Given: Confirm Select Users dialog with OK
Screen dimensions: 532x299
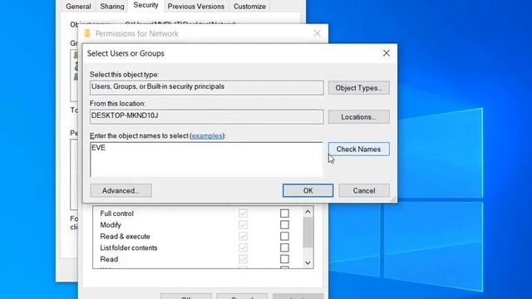Looking at the screenshot, I should (308, 190).
